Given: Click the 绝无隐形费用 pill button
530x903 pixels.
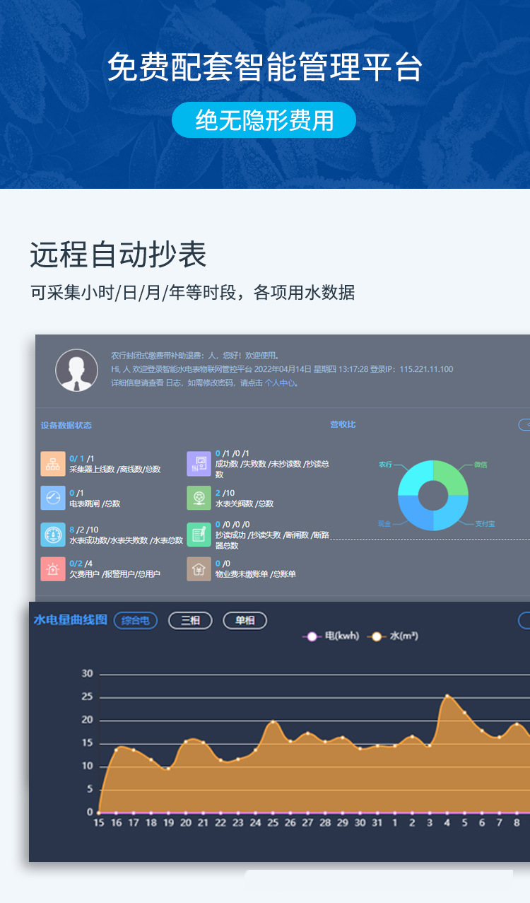Looking at the screenshot, I should click(x=264, y=120).
